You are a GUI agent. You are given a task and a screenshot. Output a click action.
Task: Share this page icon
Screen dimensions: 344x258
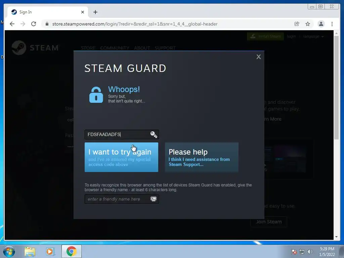(297, 24)
